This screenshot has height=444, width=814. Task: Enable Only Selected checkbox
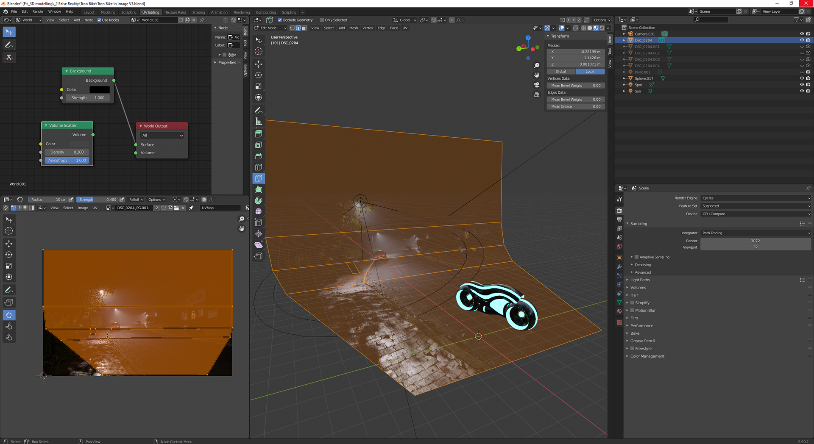point(322,20)
